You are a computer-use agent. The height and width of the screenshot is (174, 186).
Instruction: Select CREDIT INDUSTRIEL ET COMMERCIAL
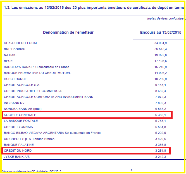34,91
